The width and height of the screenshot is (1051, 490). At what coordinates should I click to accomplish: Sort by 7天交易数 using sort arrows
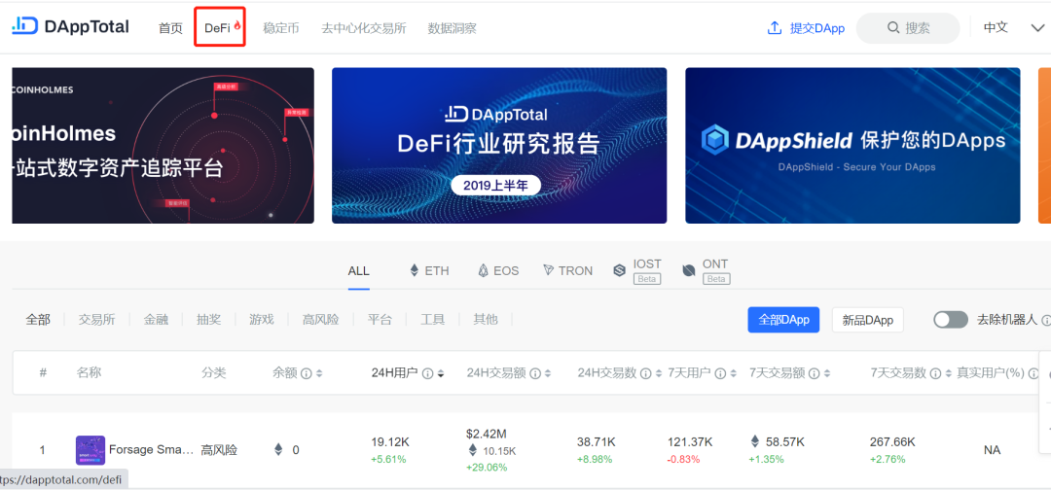click(x=947, y=373)
